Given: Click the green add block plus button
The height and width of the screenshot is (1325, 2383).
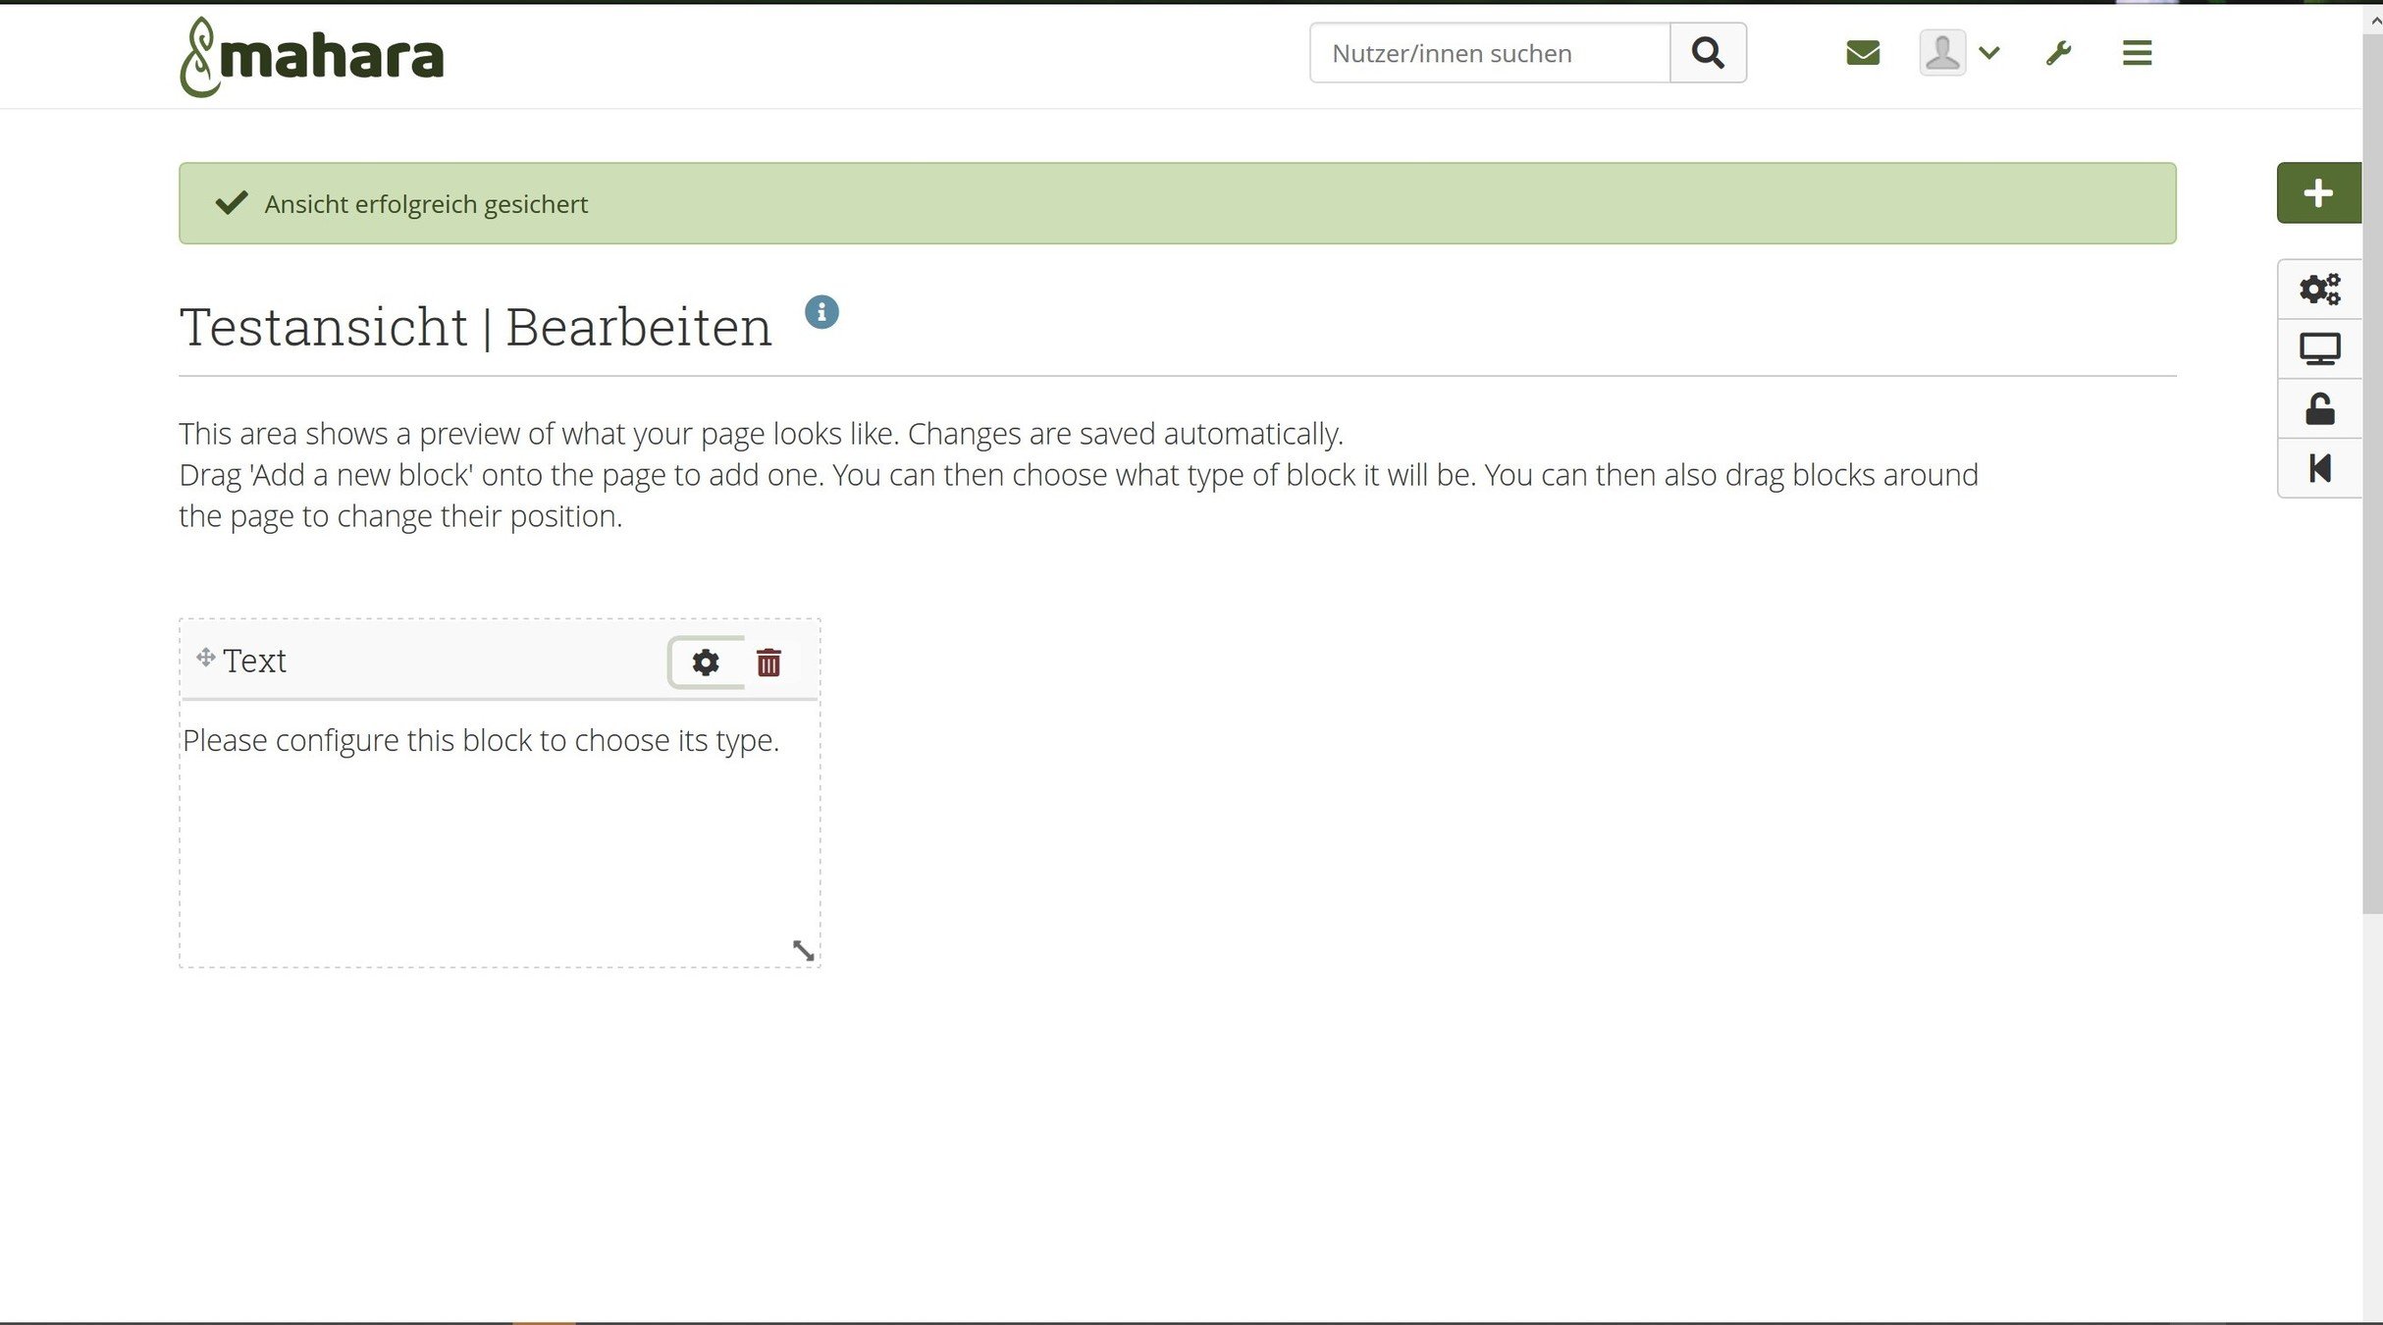Looking at the screenshot, I should pyautogui.click(x=2318, y=193).
